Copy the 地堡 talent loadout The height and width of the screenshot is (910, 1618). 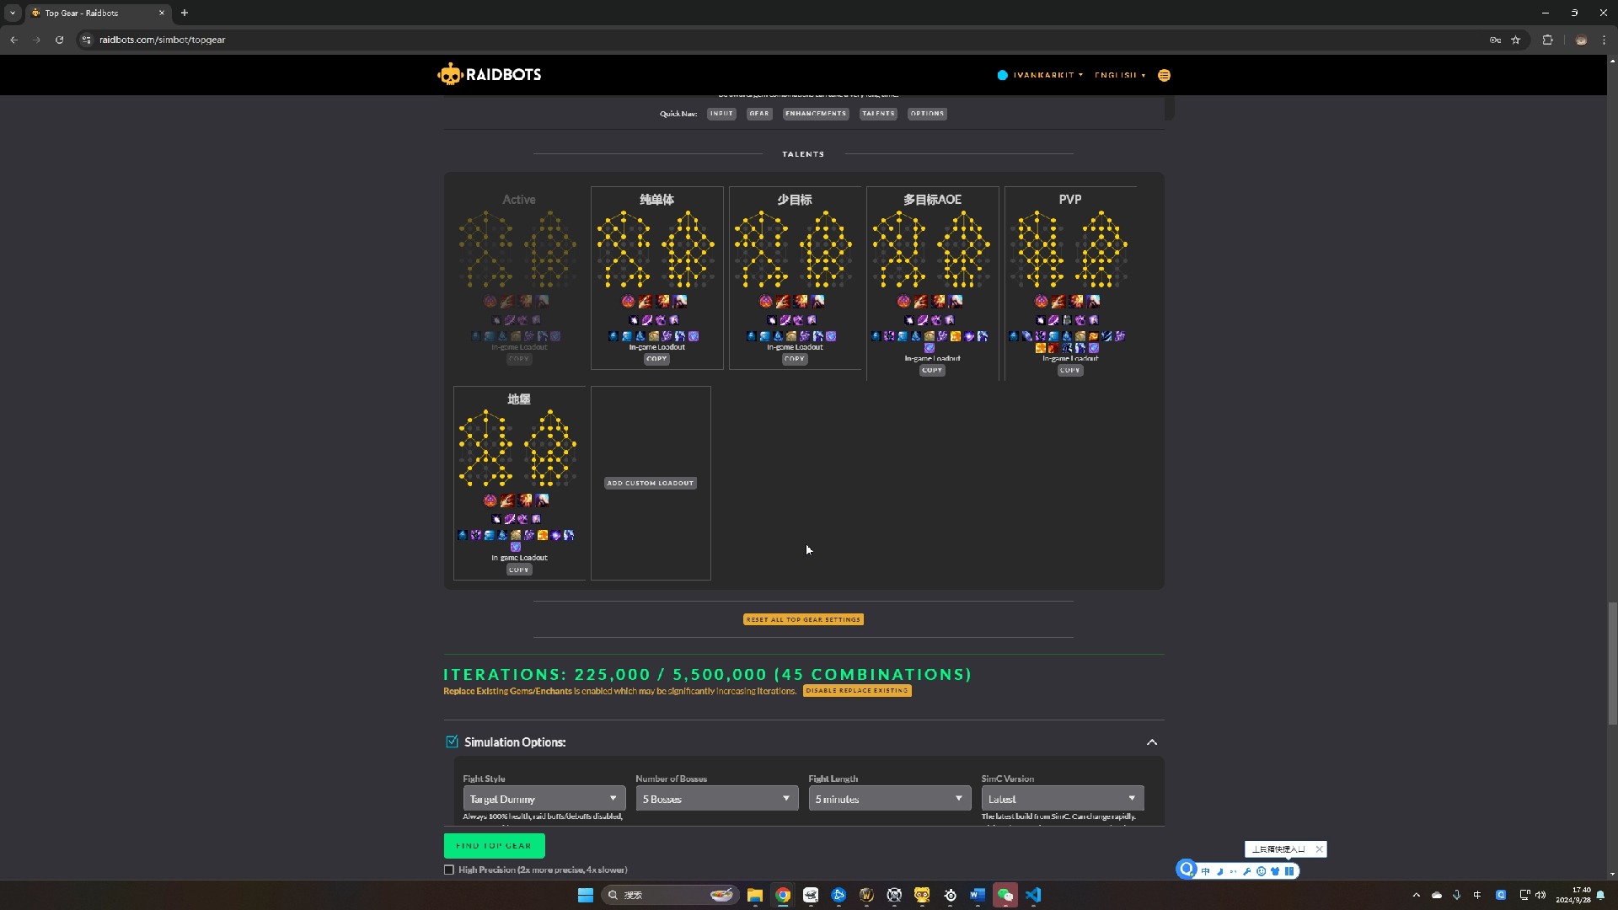pyautogui.click(x=519, y=570)
